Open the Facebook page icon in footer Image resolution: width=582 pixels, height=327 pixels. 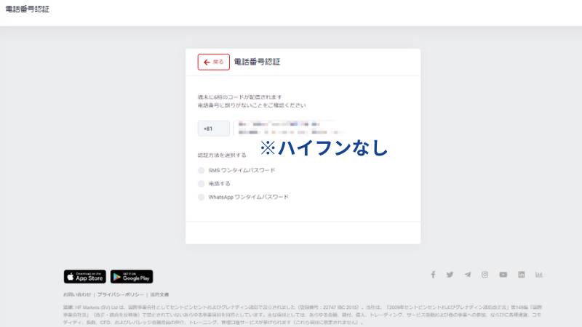pyautogui.click(x=433, y=275)
